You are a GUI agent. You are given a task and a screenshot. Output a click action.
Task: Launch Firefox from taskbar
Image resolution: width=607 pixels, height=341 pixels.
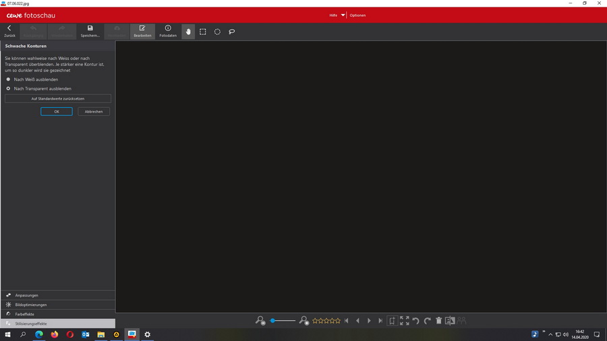(55, 334)
